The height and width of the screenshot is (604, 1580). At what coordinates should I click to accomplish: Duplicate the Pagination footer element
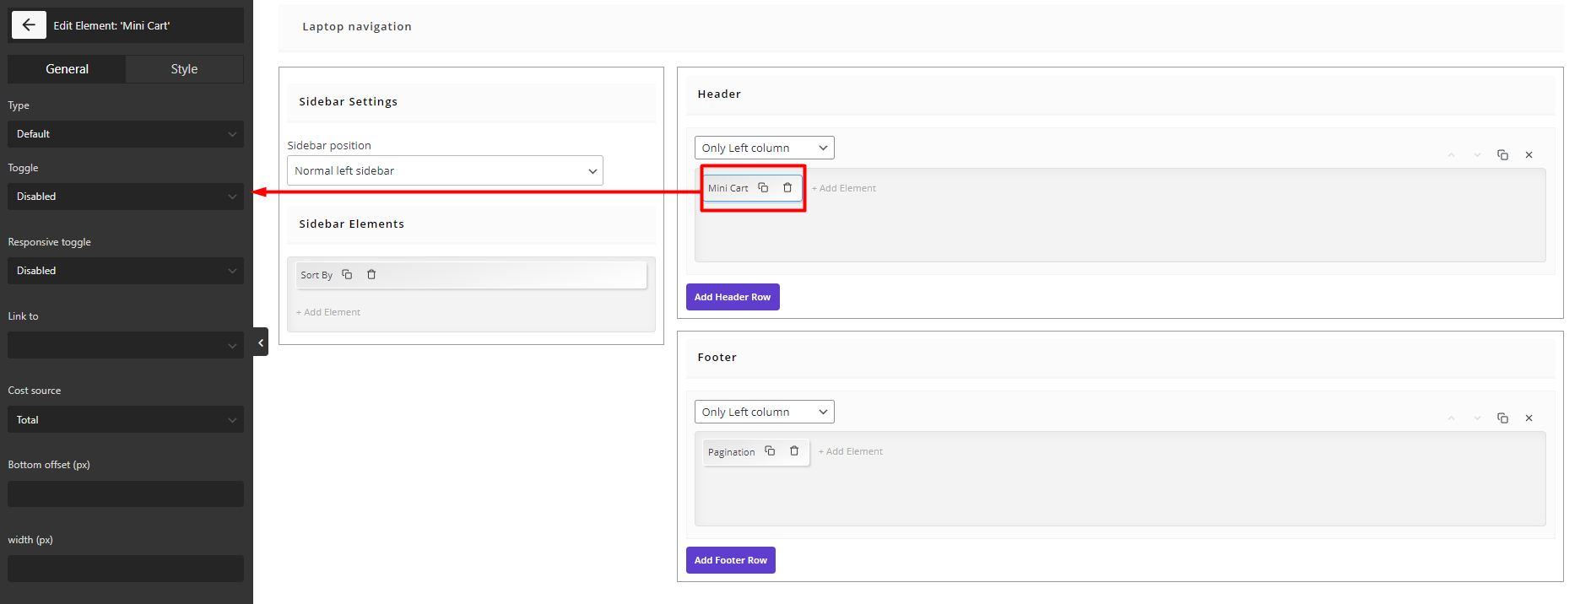click(770, 451)
